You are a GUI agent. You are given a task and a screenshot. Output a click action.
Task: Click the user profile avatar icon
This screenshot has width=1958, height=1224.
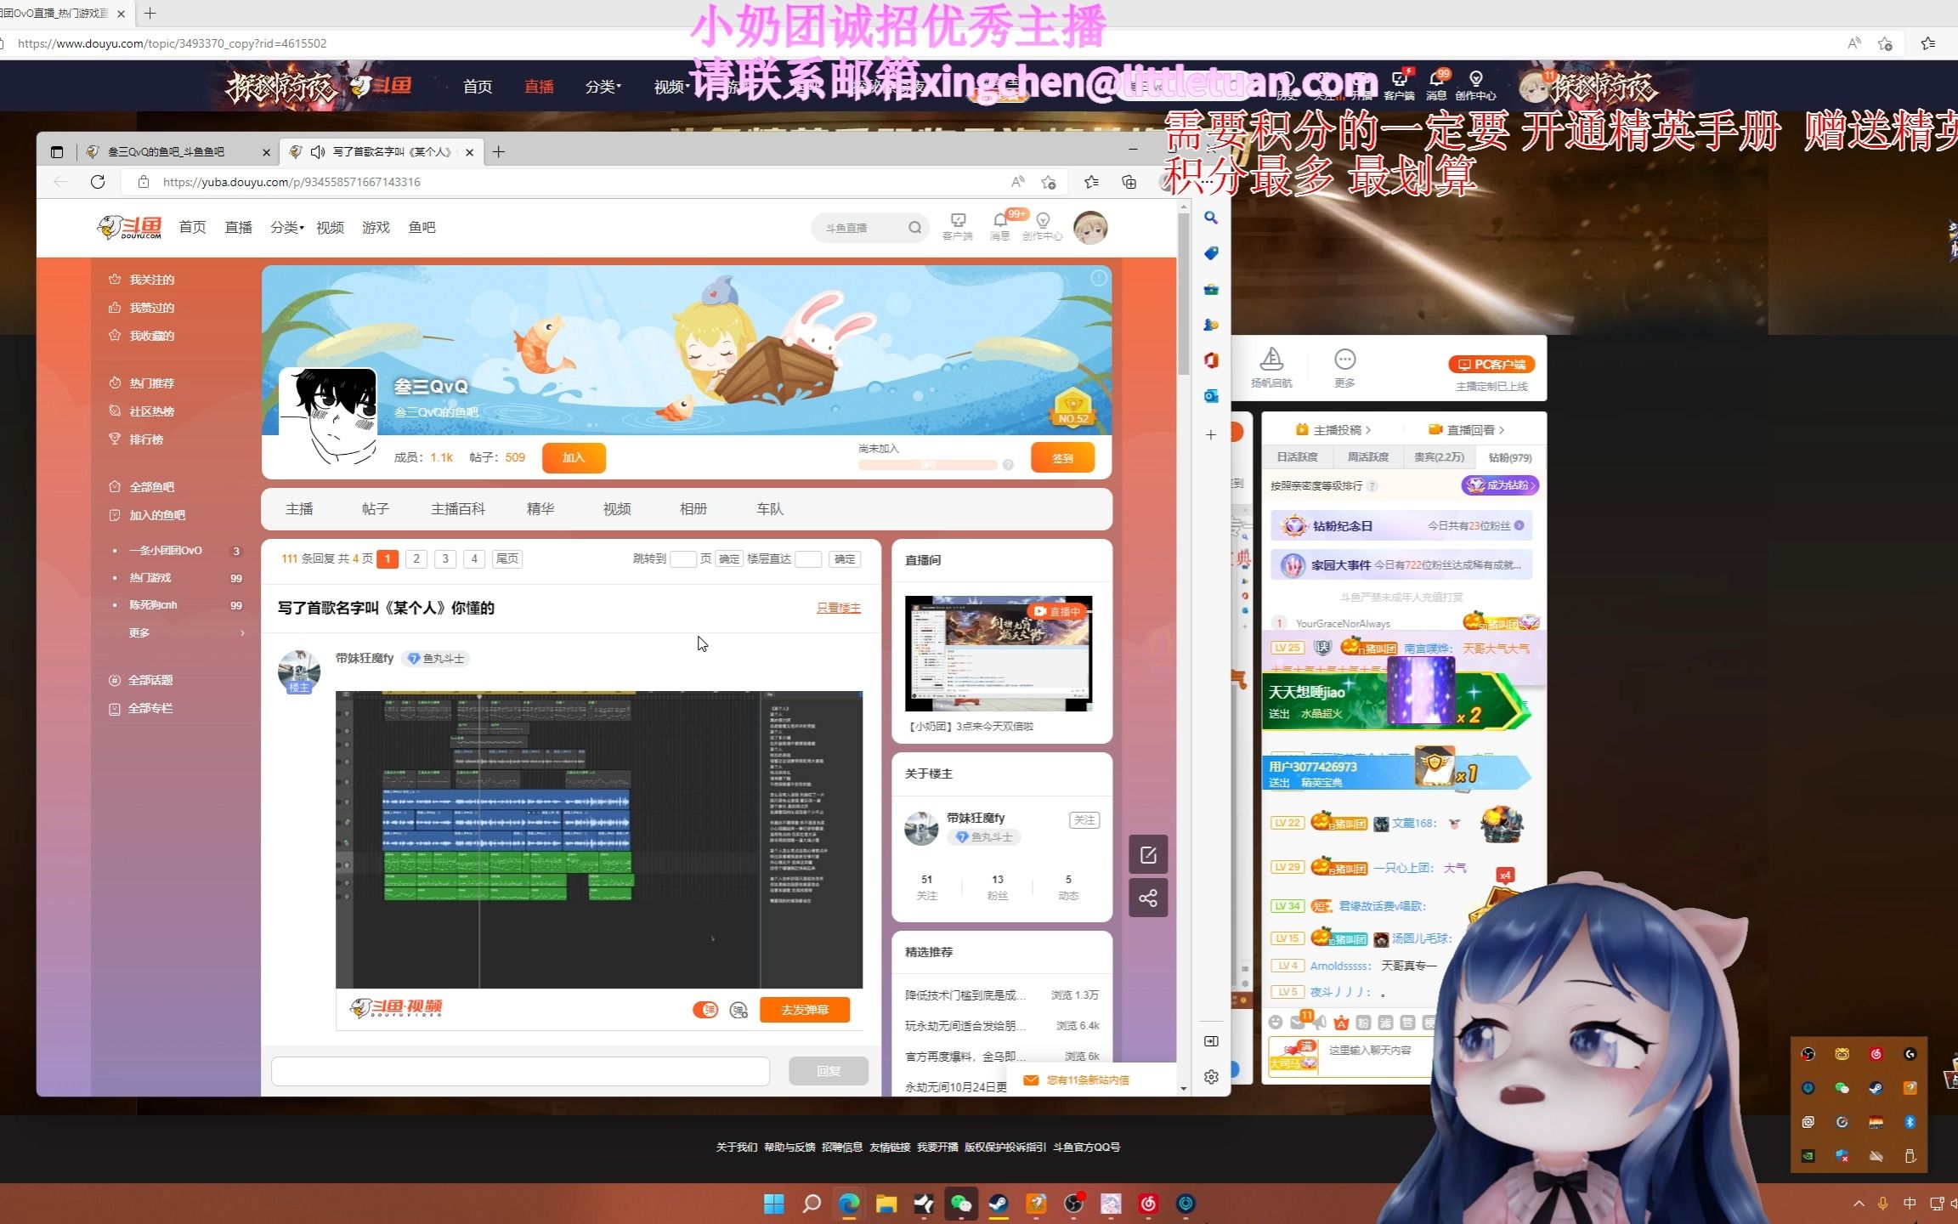(x=1093, y=227)
